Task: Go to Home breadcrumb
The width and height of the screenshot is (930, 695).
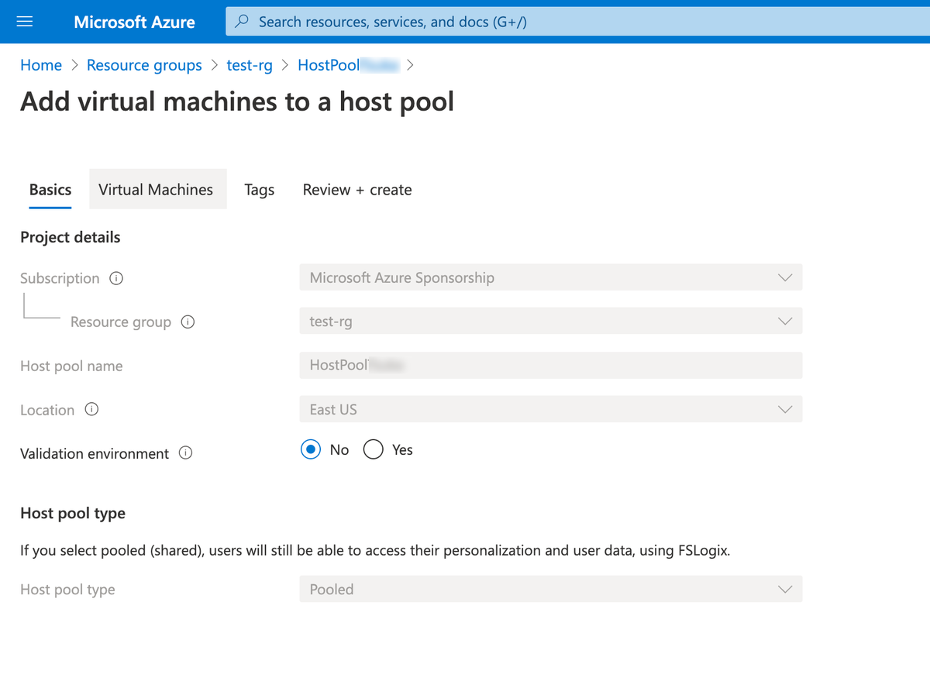Action: (x=41, y=65)
